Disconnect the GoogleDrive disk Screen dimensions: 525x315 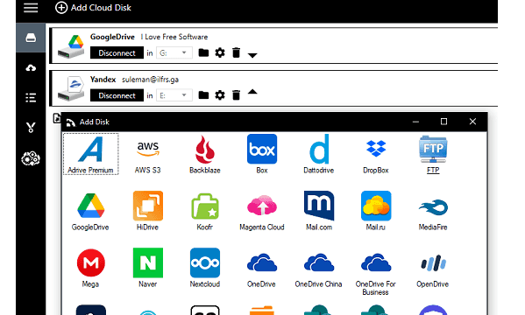117,52
